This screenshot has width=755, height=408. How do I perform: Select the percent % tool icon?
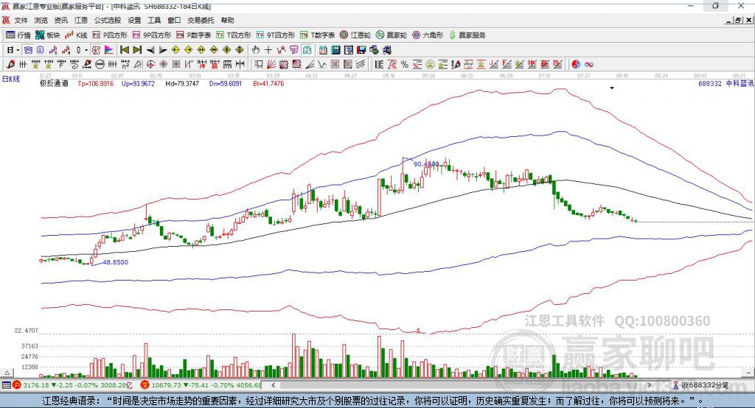[x=405, y=64]
